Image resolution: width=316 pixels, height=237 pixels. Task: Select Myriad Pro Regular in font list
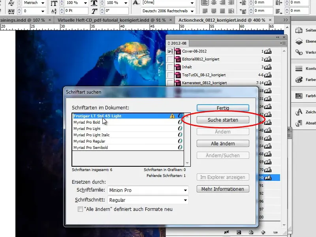click(128, 141)
